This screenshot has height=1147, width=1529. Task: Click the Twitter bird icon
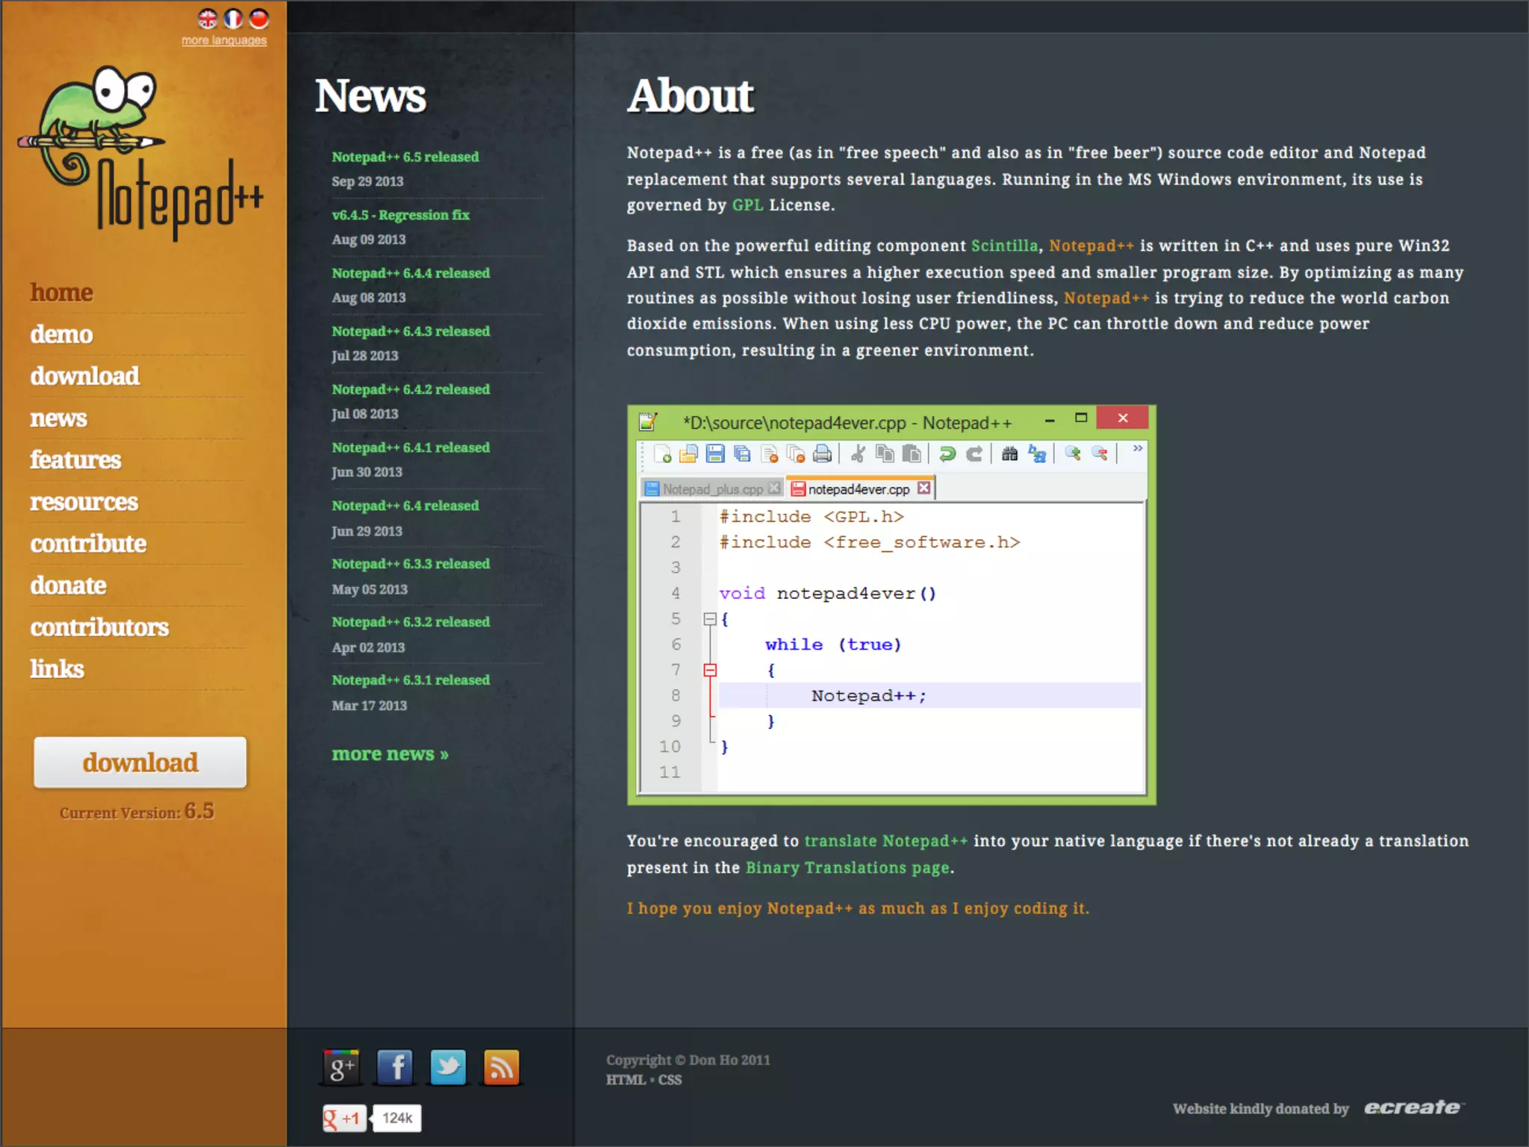[448, 1067]
